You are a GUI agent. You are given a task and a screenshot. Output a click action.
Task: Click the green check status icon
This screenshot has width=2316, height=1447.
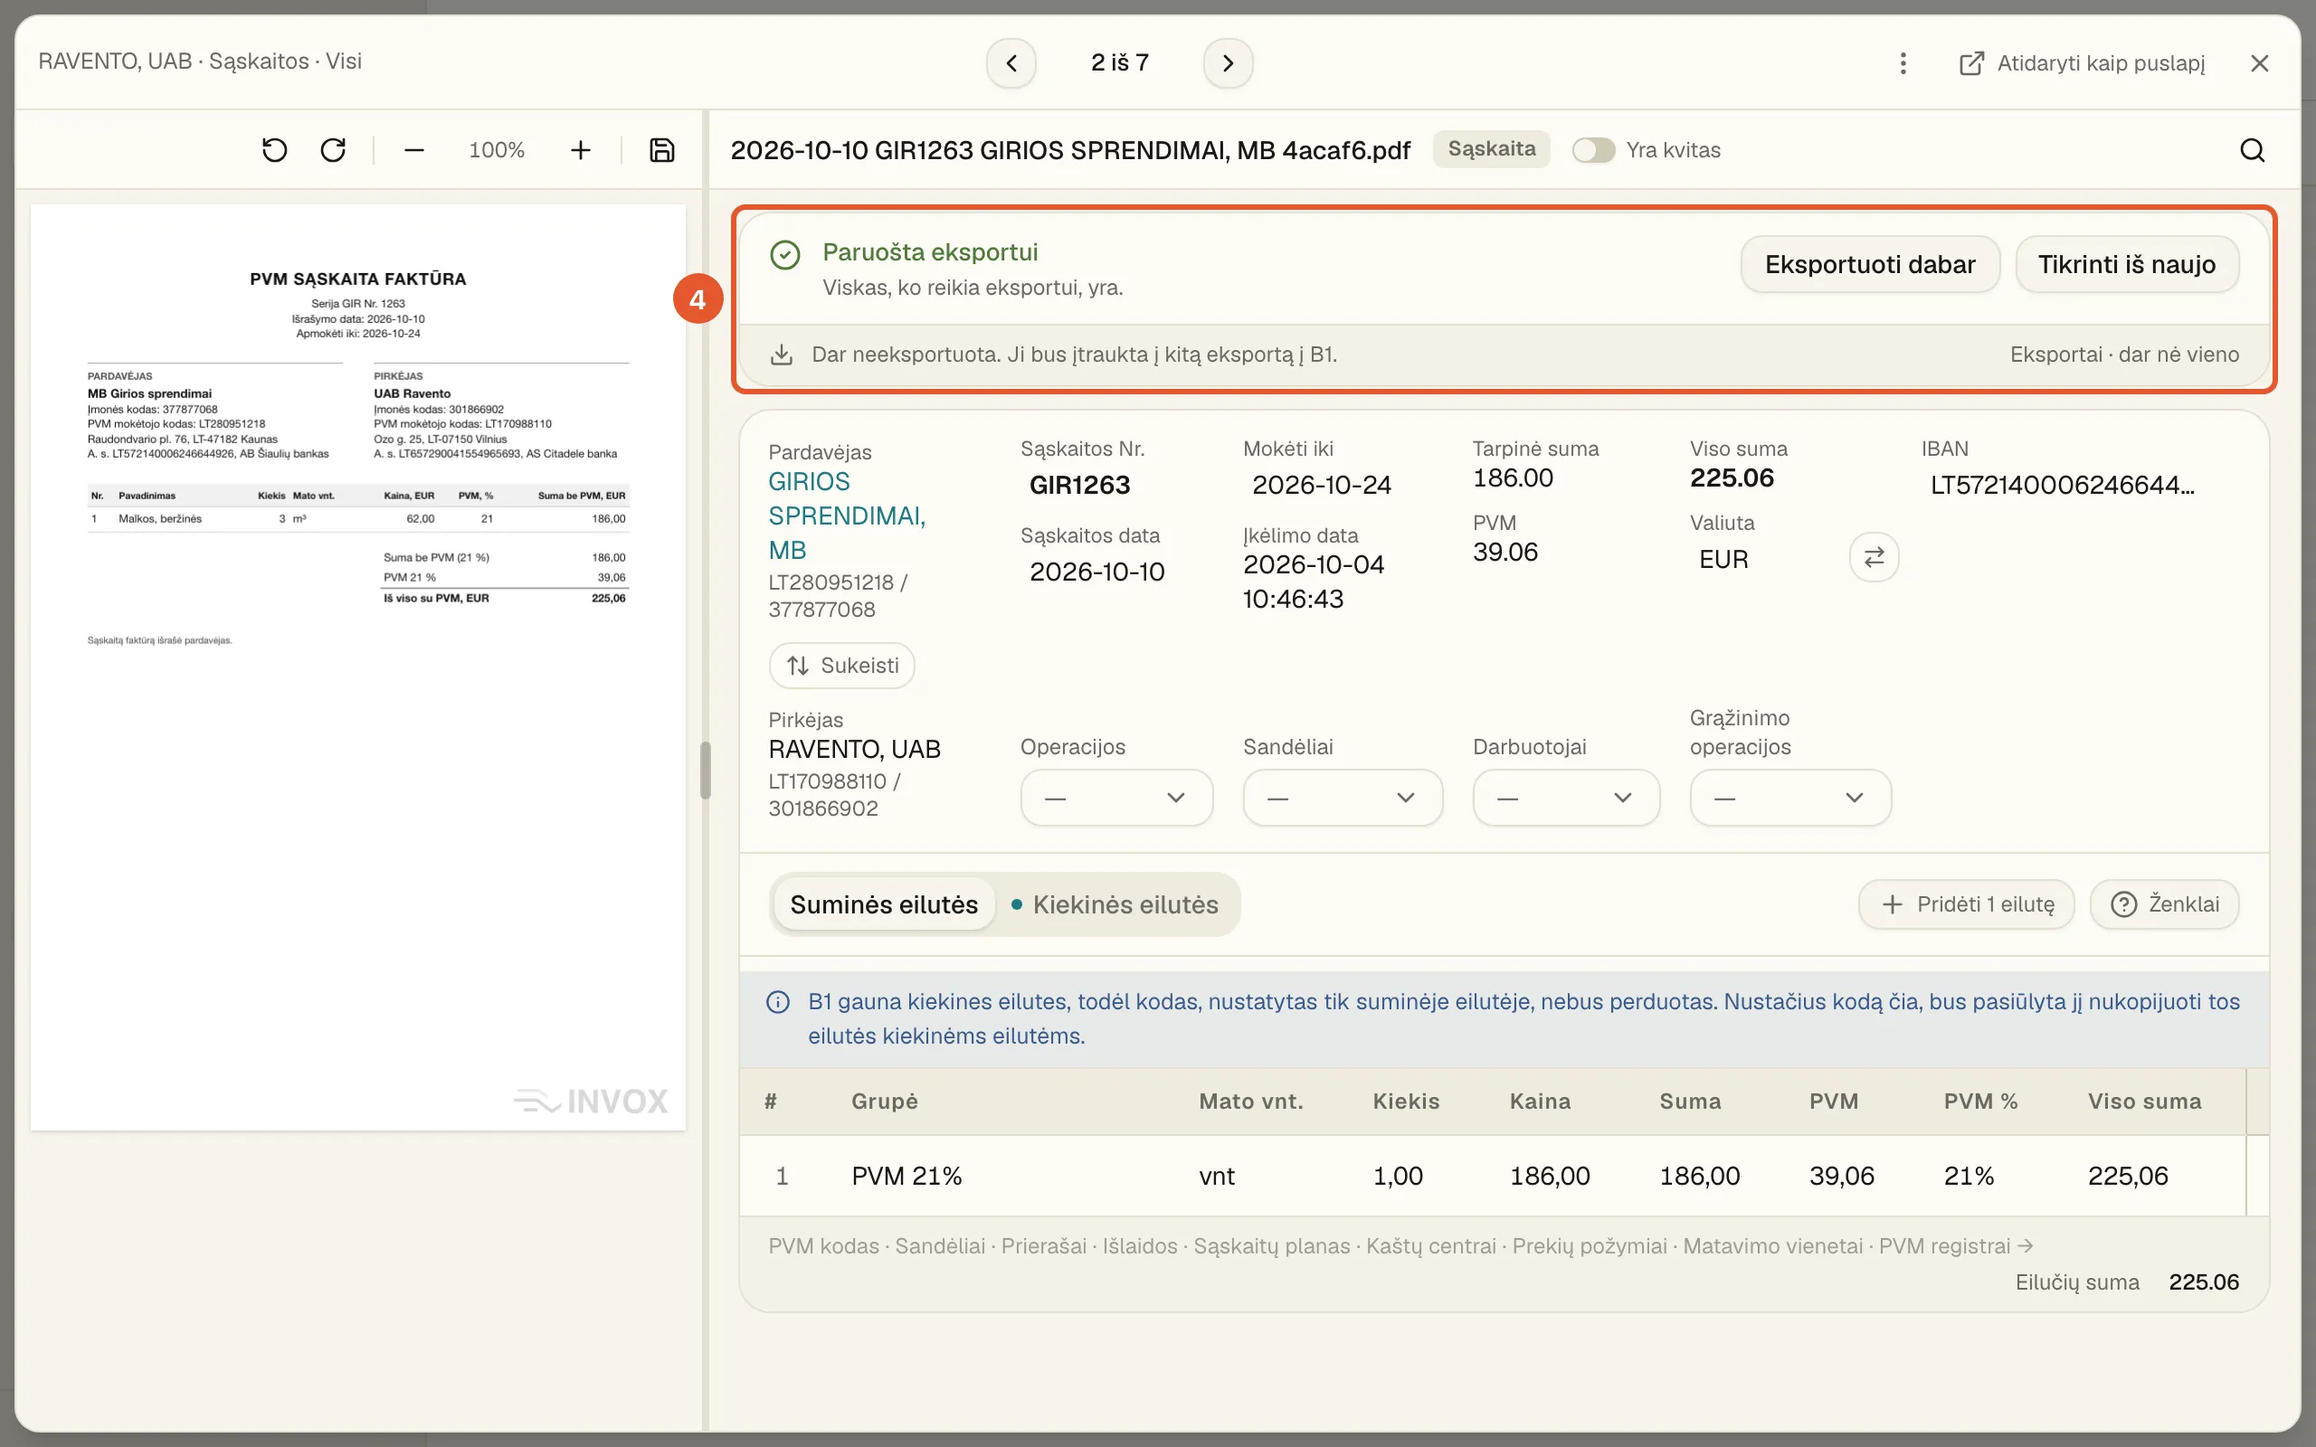pos(784,254)
